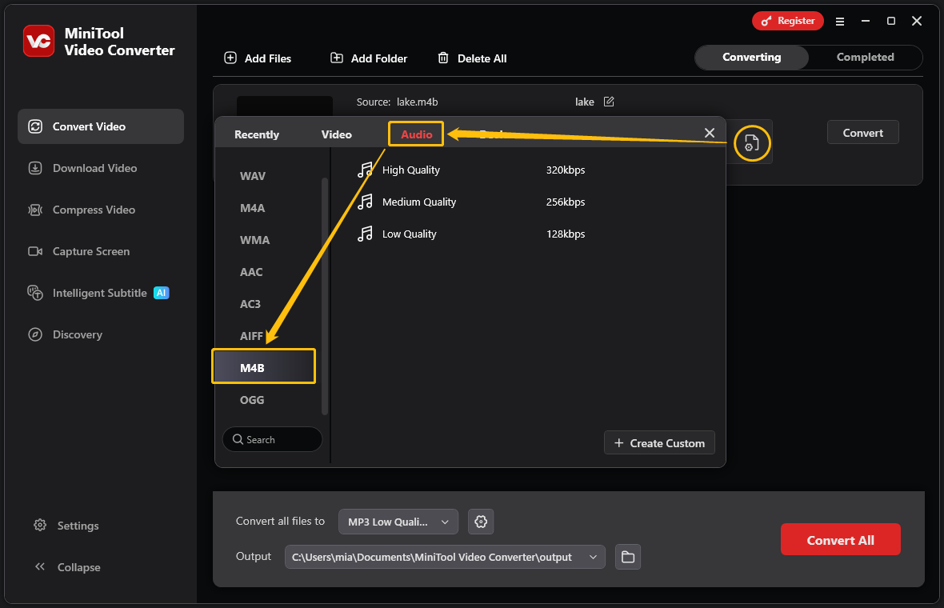The width and height of the screenshot is (944, 608).
Task: Click the search magnifier icon
Action: [238, 439]
